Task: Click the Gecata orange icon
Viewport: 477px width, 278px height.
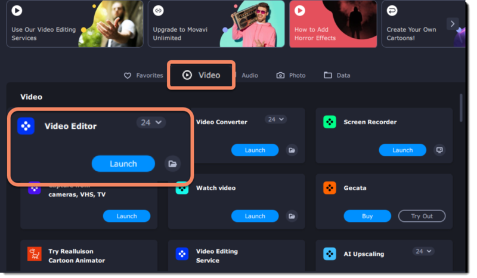Action: click(330, 188)
